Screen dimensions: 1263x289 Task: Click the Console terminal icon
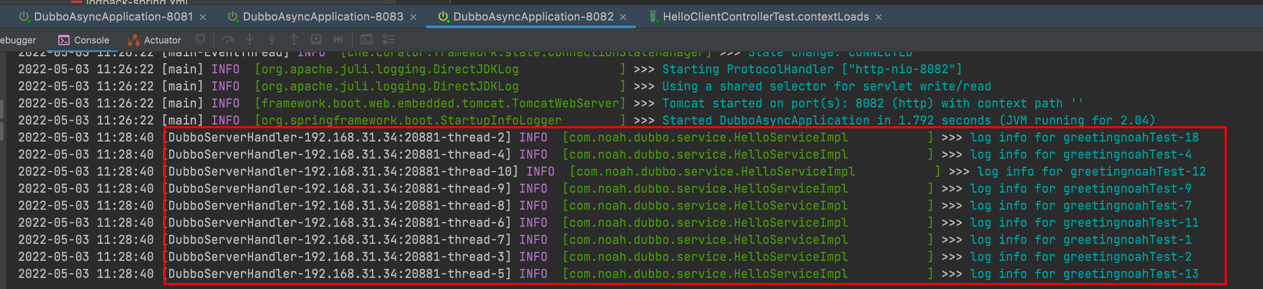64,40
